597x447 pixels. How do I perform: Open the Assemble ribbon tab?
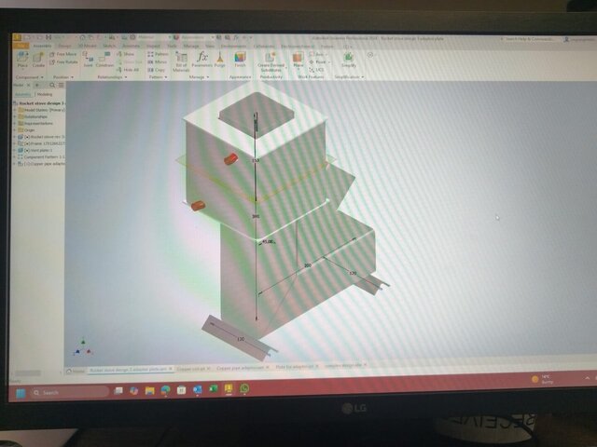click(x=42, y=46)
